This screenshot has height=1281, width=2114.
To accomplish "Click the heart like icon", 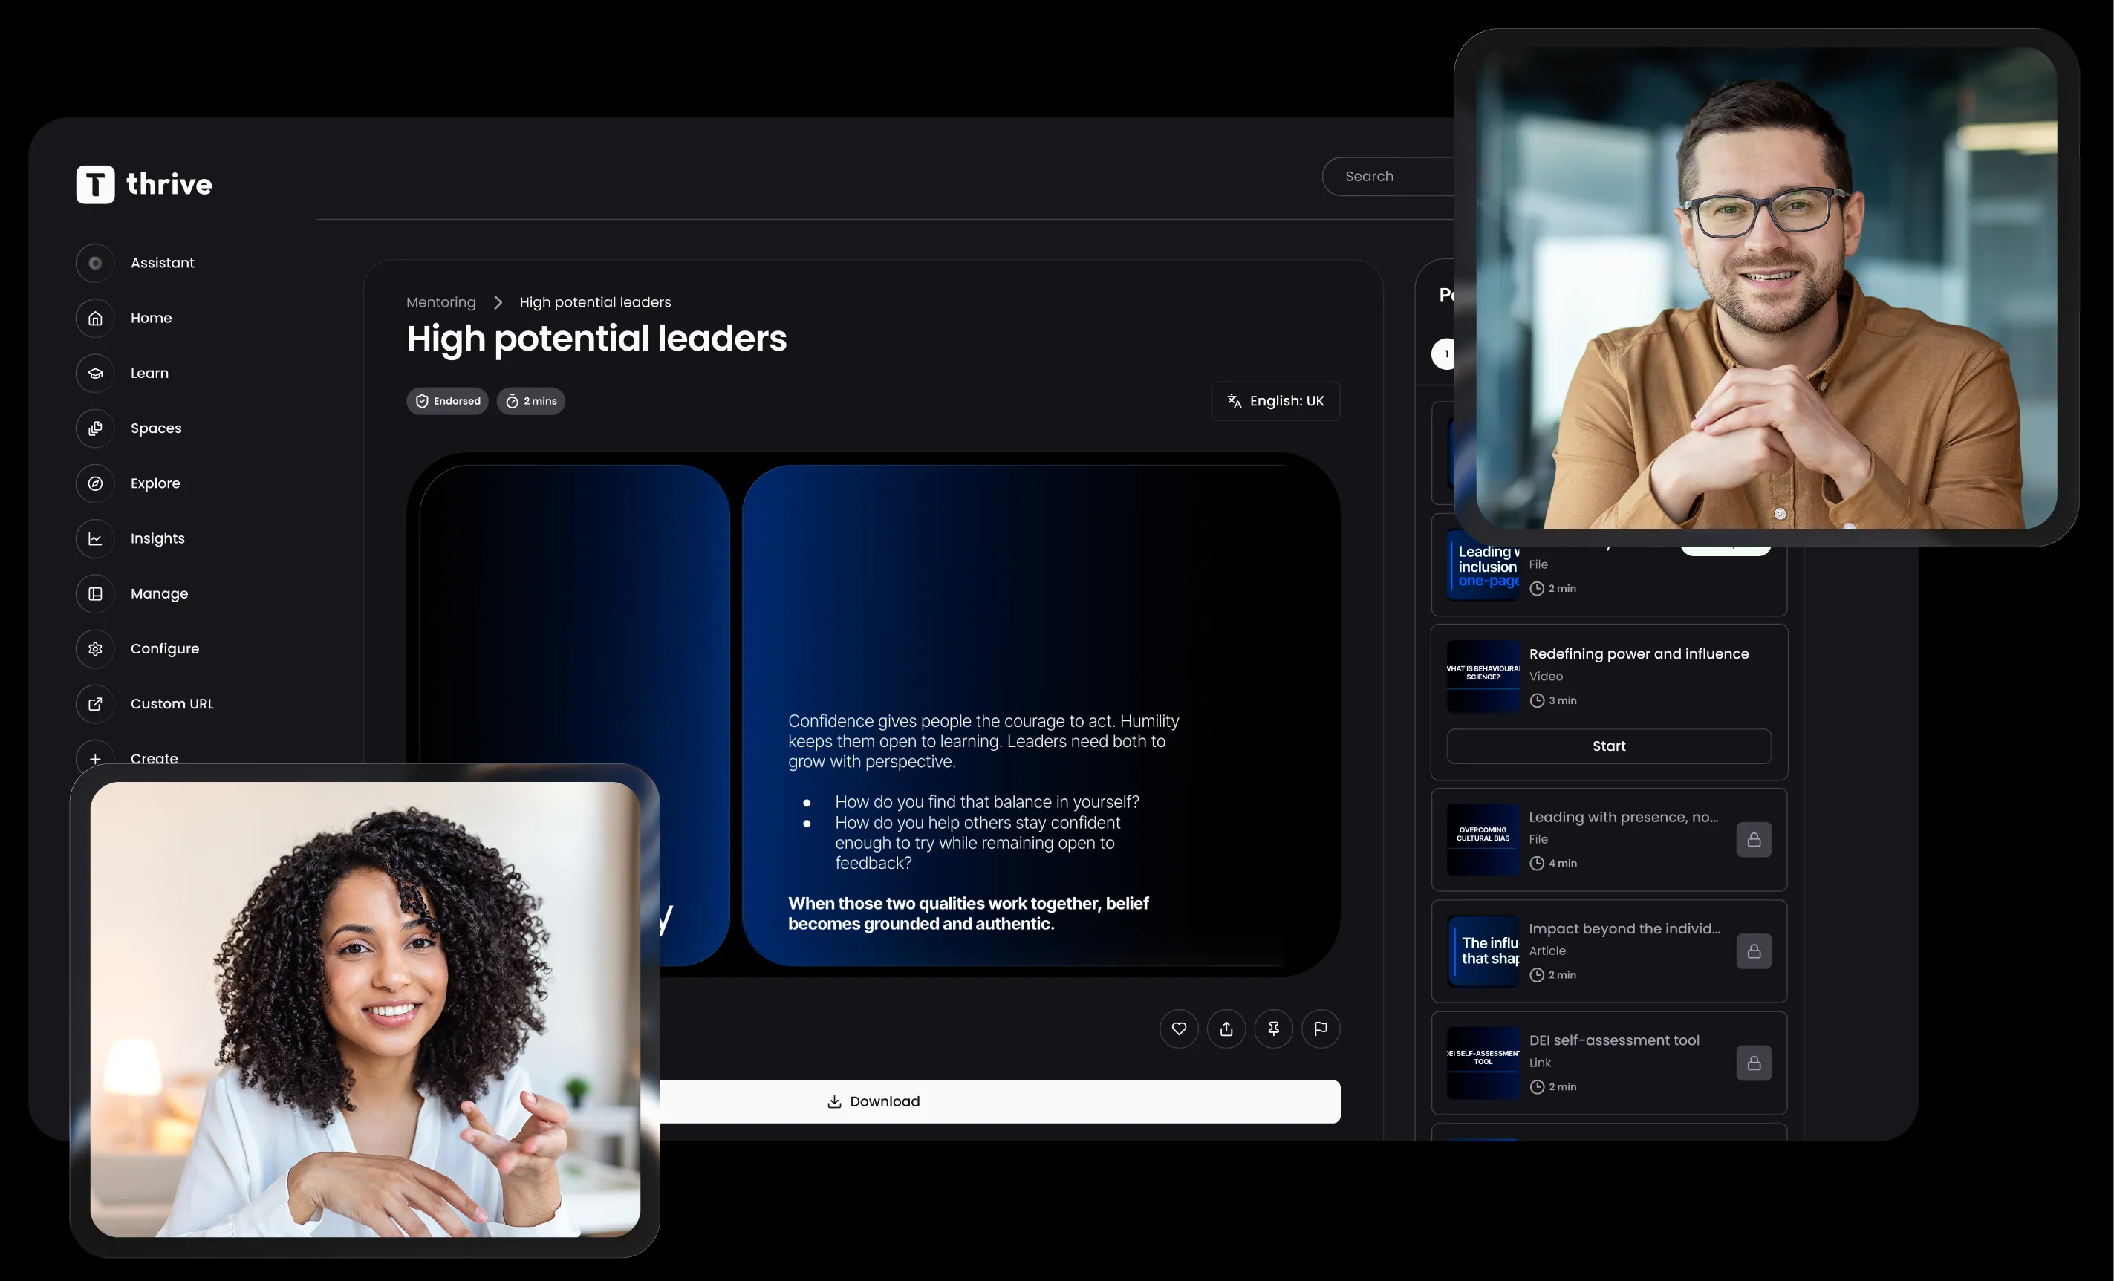I will (1179, 1029).
